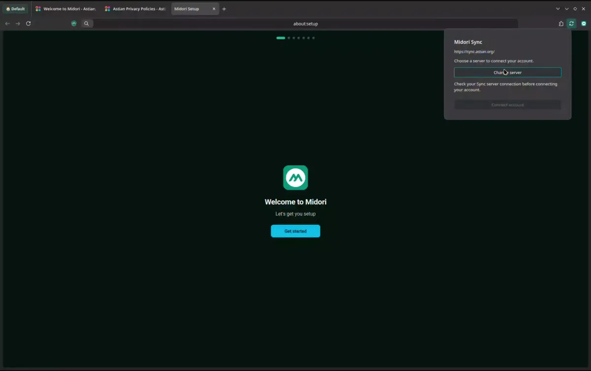591x371 pixels.
Task: Minimize the window with the second chevron
Action: point(566,9)
